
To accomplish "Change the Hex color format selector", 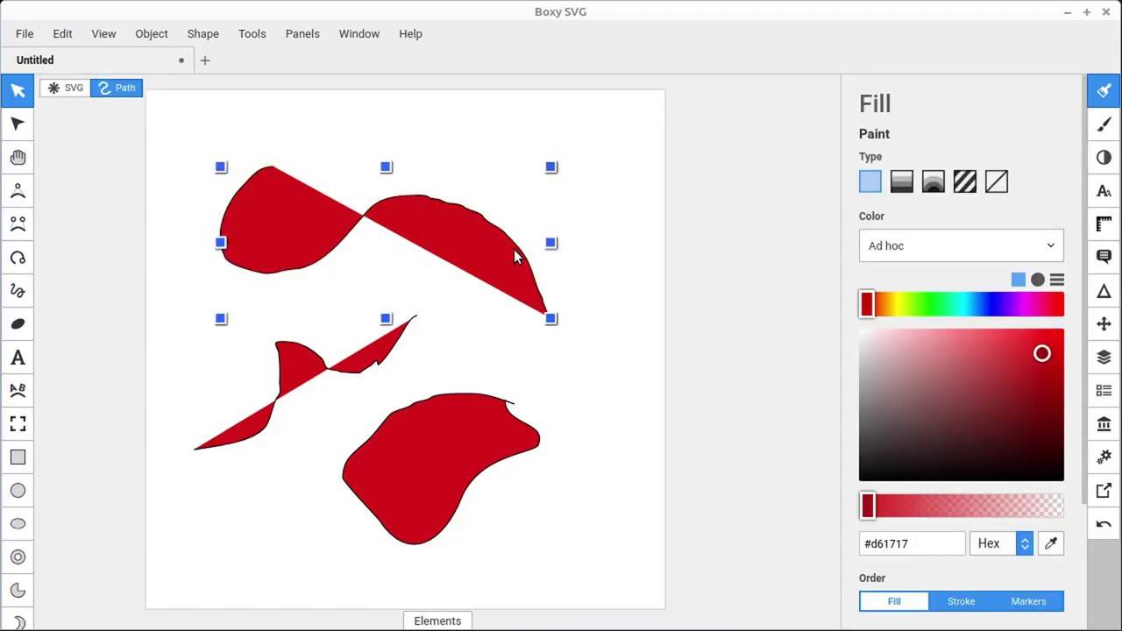I will 1002,543.
